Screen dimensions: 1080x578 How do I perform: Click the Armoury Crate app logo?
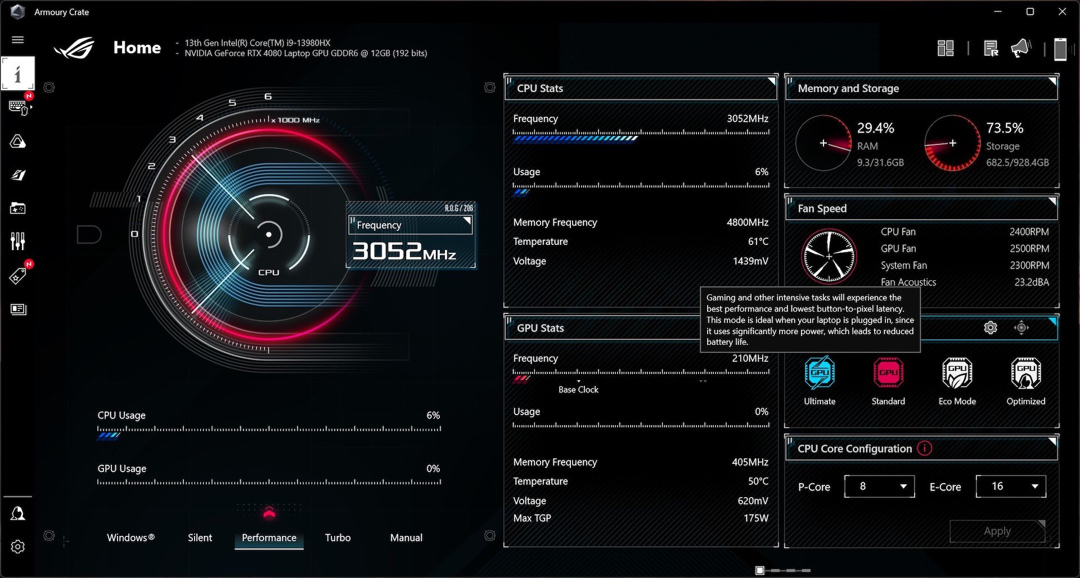[17, 12]
